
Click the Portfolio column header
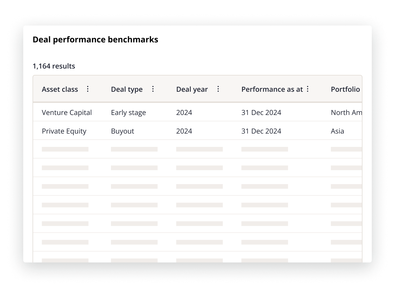(345, 89)
